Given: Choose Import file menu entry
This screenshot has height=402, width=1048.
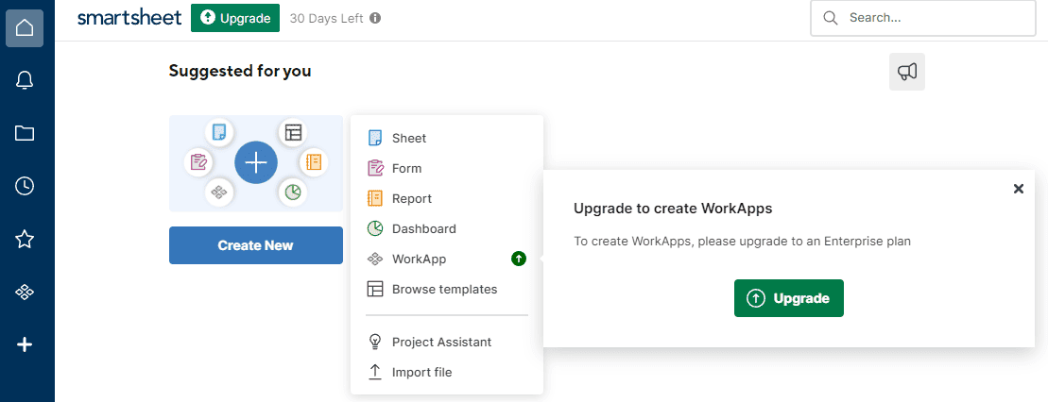Looking at the screenshot, I should click(446, 372).
